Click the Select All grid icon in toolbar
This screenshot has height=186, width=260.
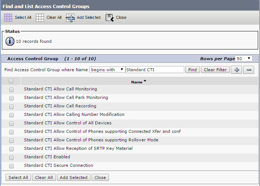pyautogui.click(x=8, y=18)
